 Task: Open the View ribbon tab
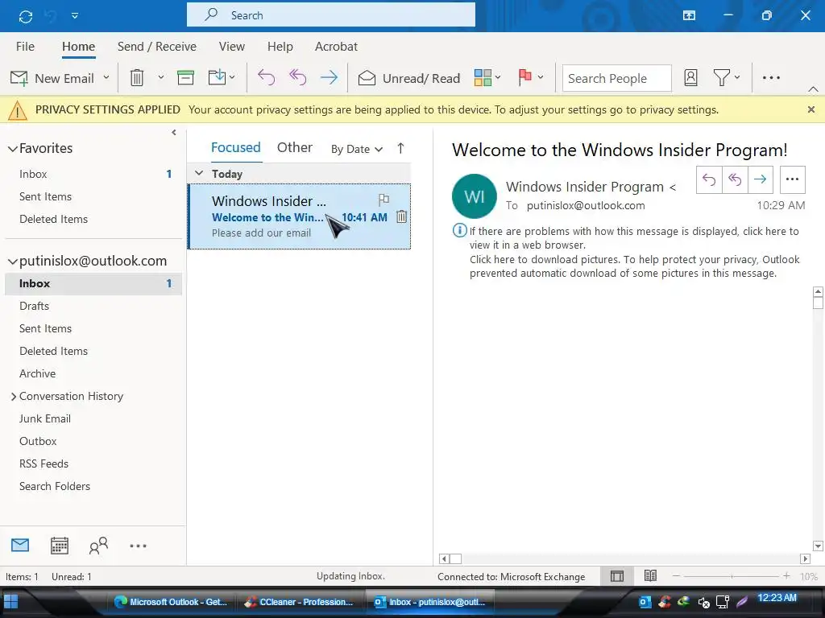(231, 46)
